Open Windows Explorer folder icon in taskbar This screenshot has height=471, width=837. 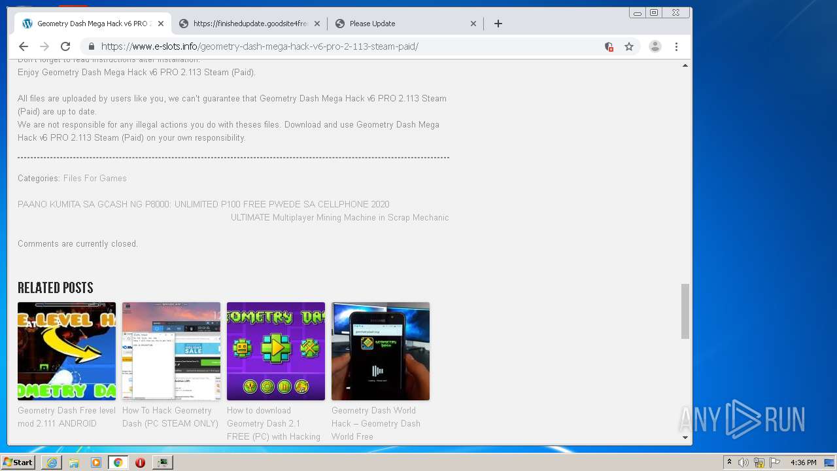74,462
